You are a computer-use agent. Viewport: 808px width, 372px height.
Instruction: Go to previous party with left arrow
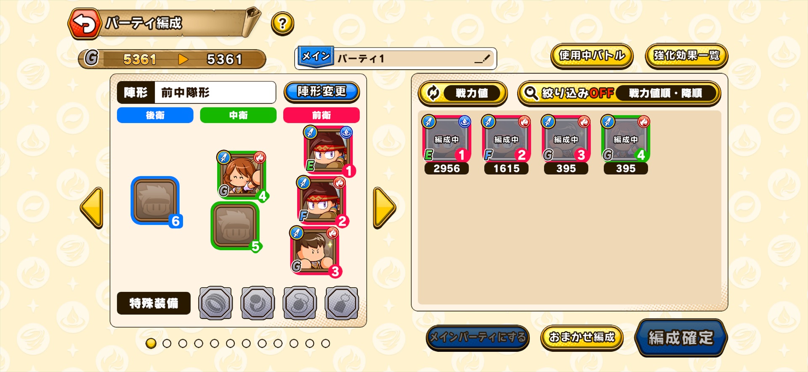[92, 208]
